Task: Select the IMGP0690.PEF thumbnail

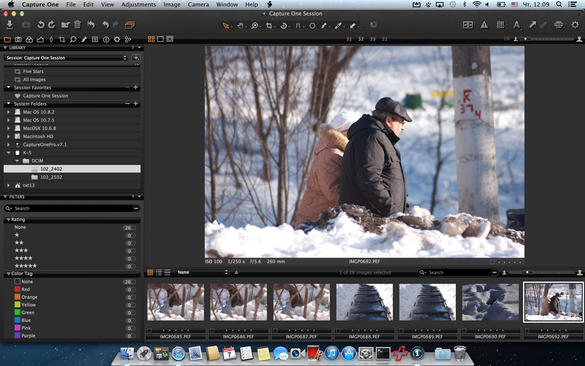Action: coord(490,302)
